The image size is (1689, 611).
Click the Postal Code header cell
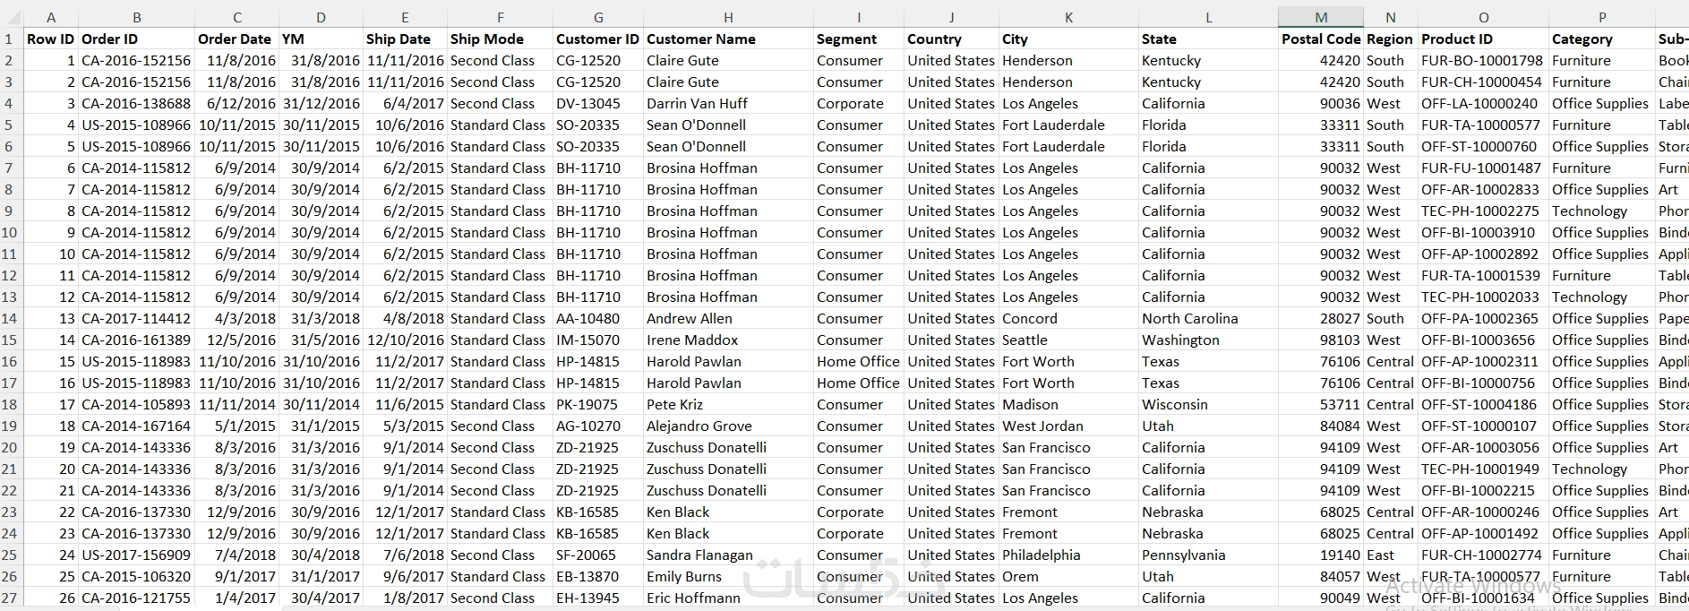pos(1320,39)
